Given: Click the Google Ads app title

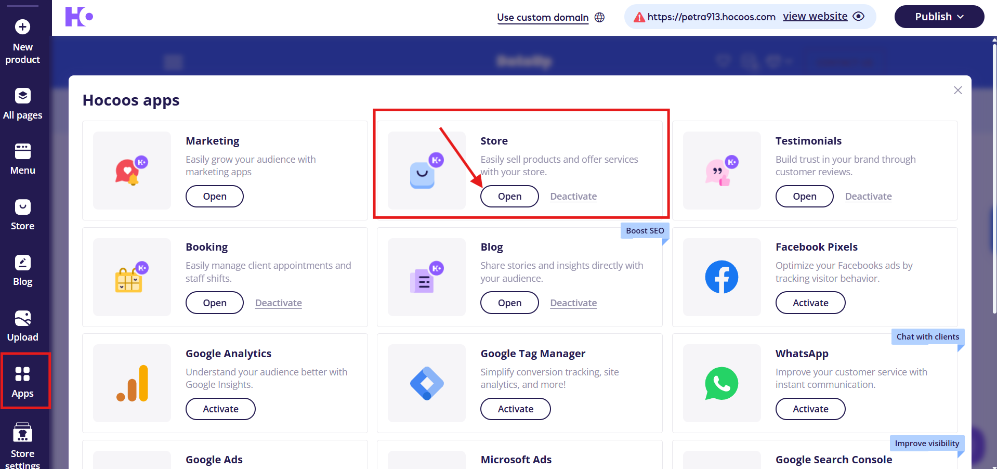Looking at the screenshot, I should [x=214, y=460].
